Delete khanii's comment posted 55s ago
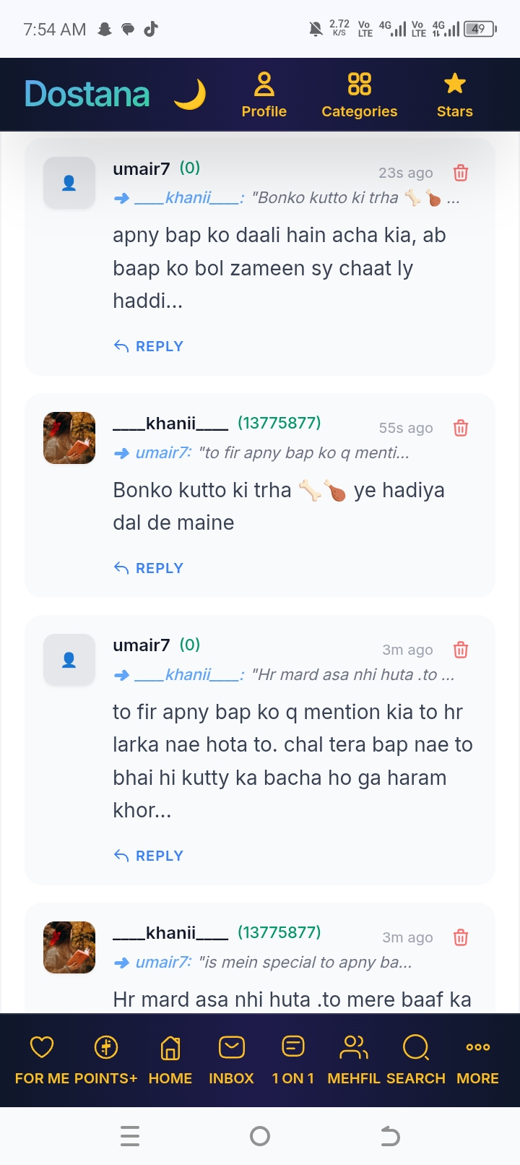The image size is (520, 1165). pyautogui.click(x=461, y=428)
